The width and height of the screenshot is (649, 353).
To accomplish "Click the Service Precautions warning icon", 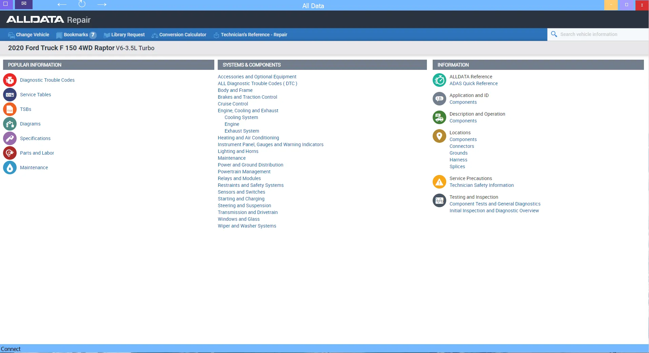I will [439, 182].
